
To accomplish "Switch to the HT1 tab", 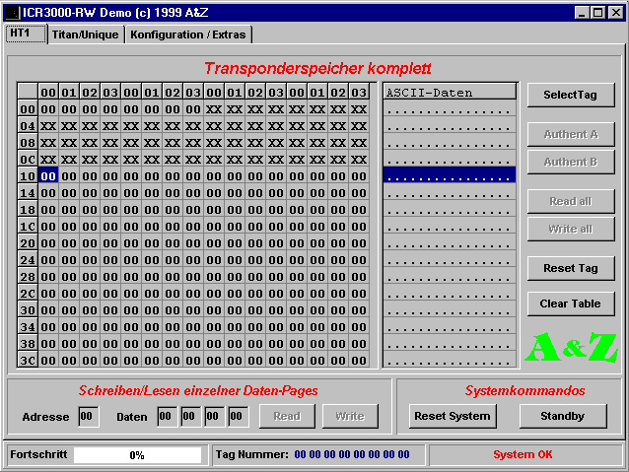I will pyautogui.click(x=26, y=34).
